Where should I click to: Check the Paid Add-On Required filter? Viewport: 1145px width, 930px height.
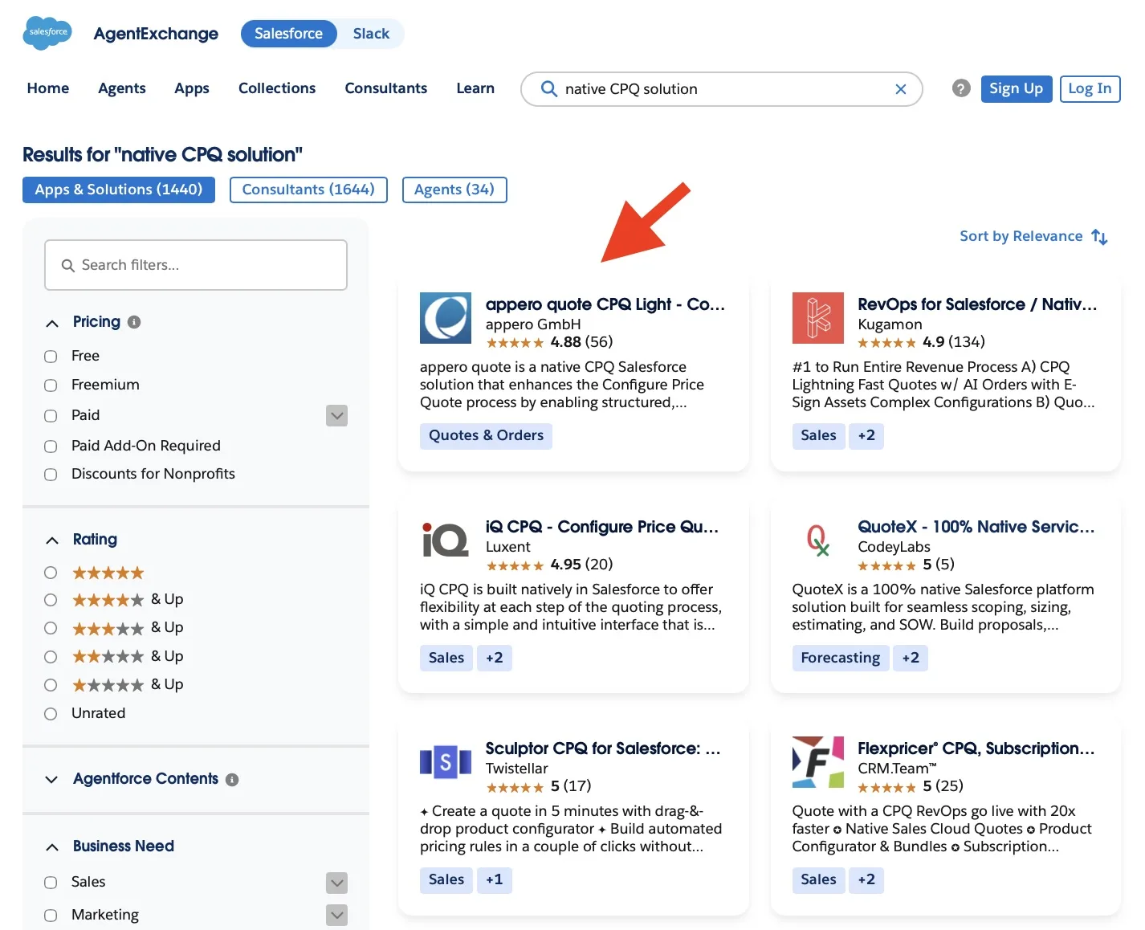(x=51, y=447)
